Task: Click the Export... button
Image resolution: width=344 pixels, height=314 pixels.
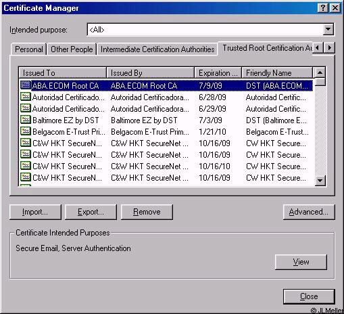Action: coord(91,212)
